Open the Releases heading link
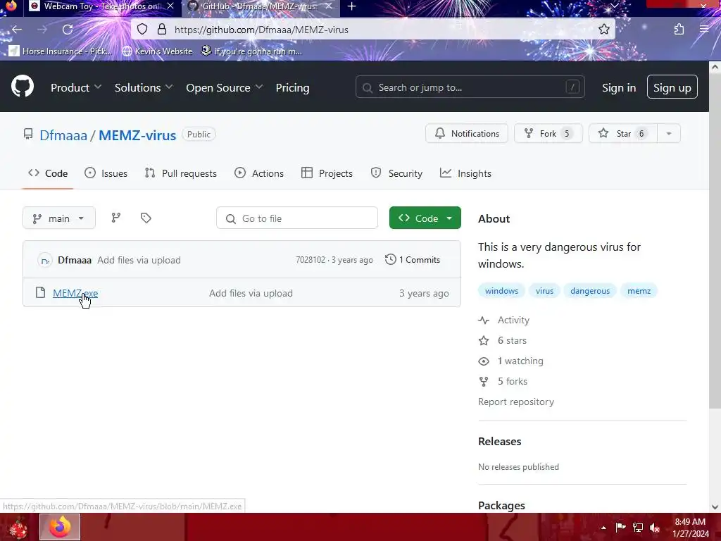This screenshot has height=541, width=721. [500, 441]
